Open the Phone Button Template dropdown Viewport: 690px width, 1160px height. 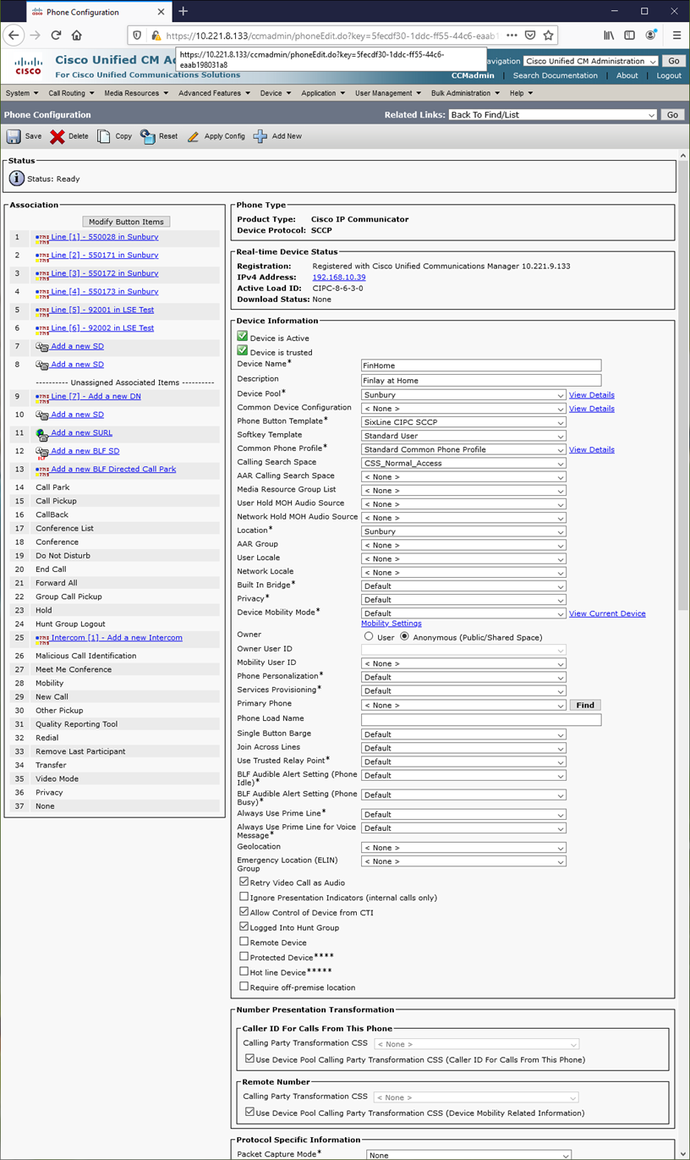(x=463, y=422)
